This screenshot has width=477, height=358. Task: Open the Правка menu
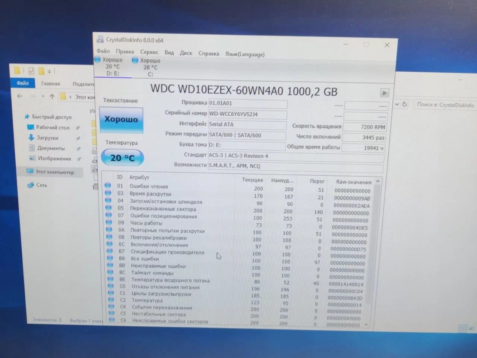pos(125,52)
